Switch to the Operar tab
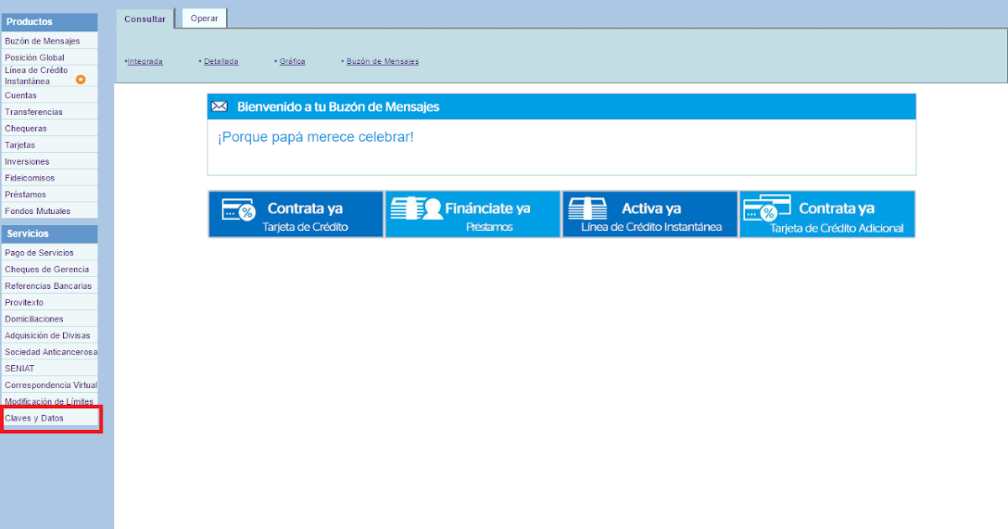Image resolution: width=1008 pixels, height=529 pixels. click(x=202, y=17)
